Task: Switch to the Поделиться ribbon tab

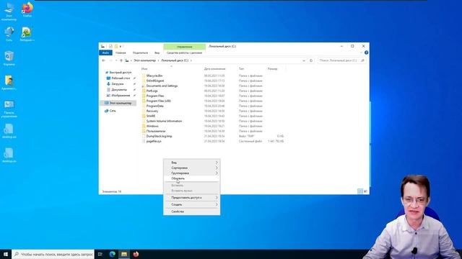Action: pyautogui.click(x=140, y=53)
